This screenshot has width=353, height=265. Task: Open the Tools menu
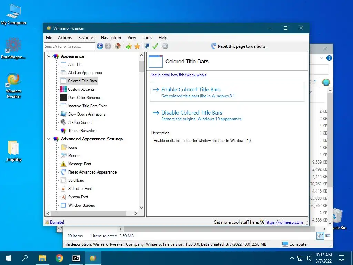(x=147, y=38)
